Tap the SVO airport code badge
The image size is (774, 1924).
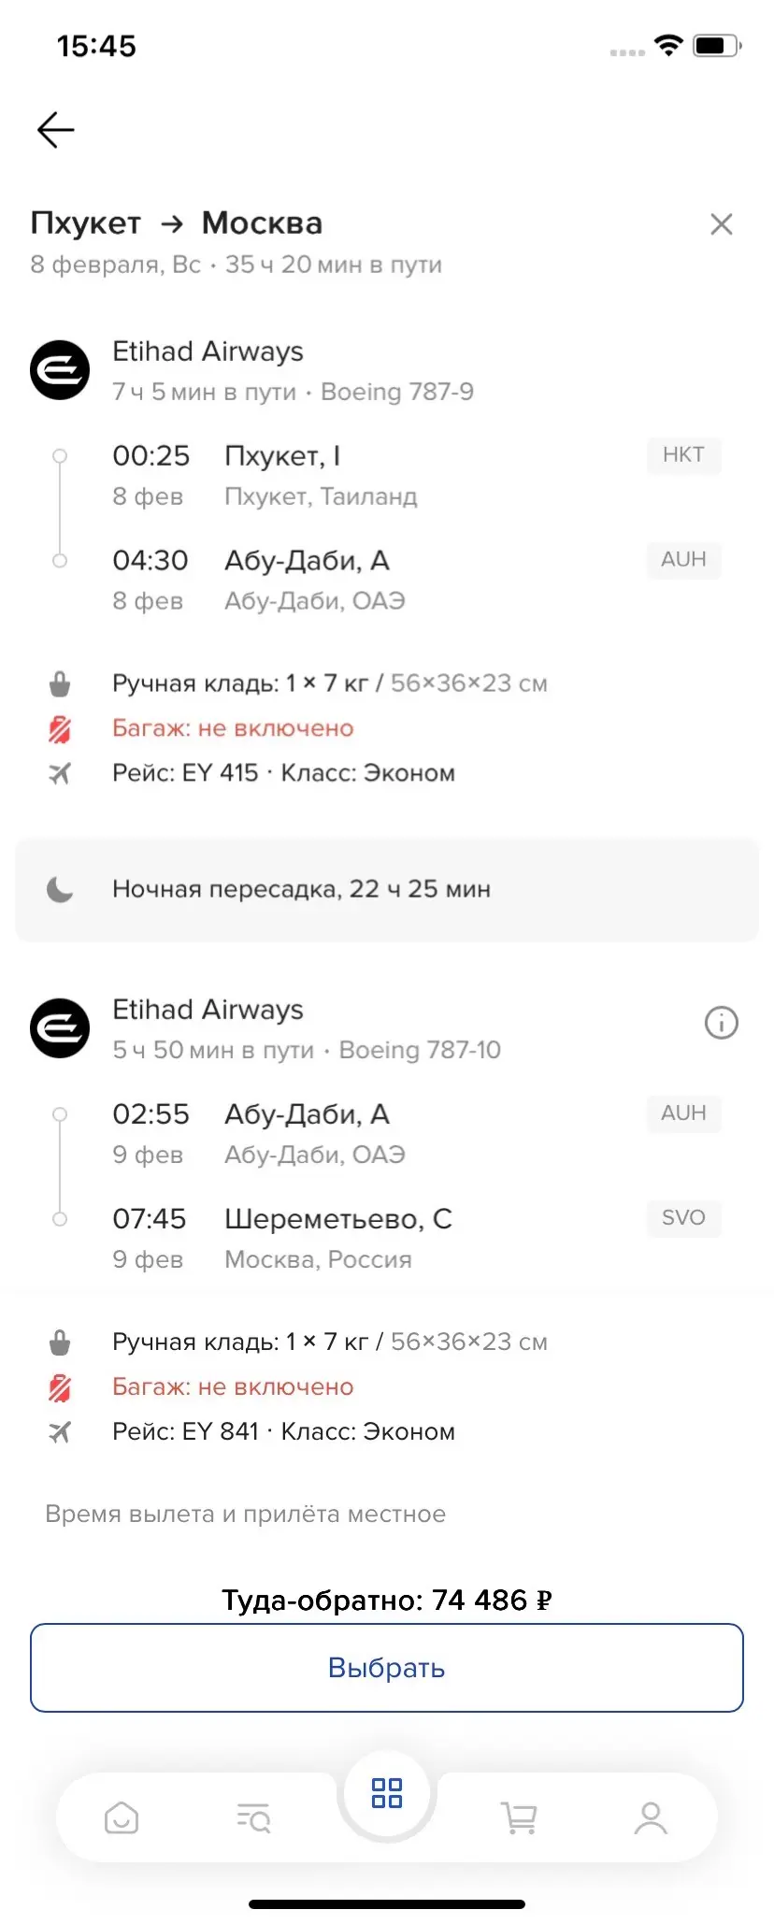click(683, 1218)
